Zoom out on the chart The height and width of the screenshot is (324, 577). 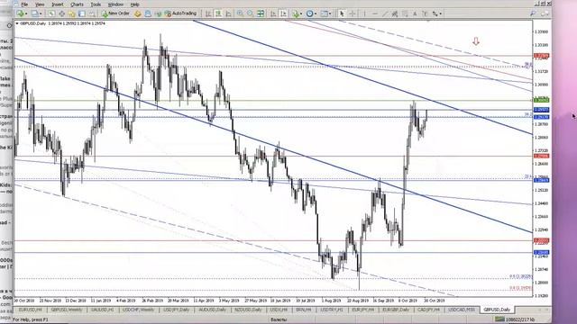(251, 13)
